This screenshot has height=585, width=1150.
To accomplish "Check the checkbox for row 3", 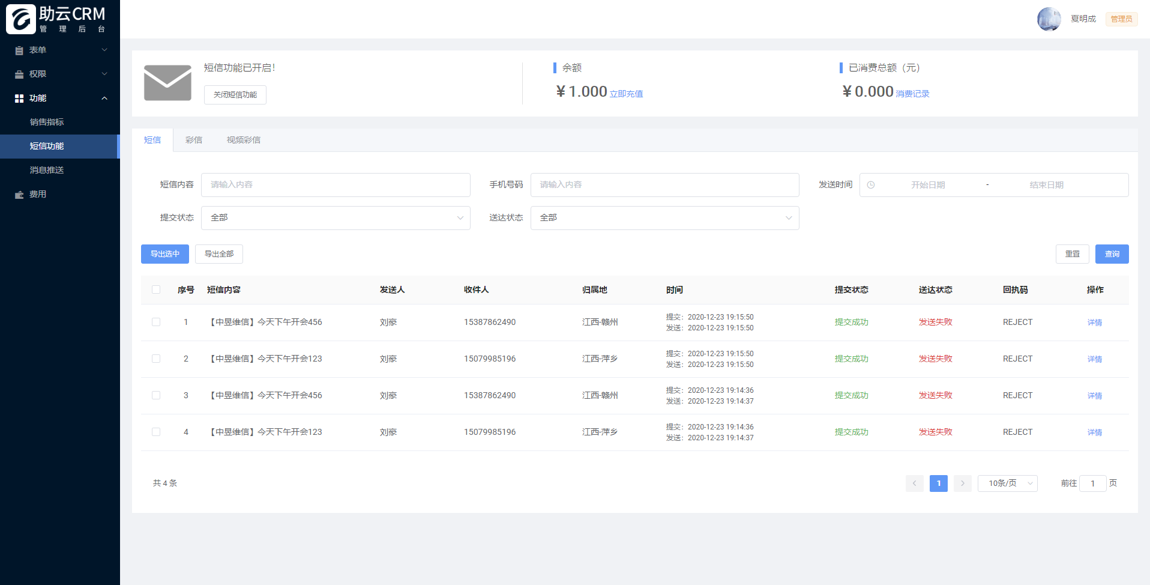I will 156,395.
